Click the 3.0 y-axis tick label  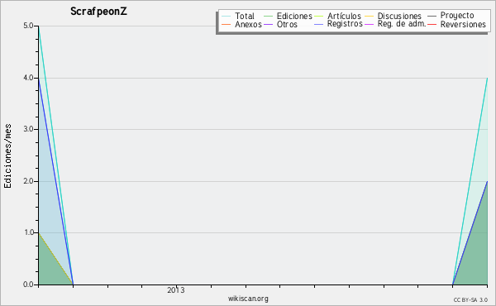tap(28, 129)
